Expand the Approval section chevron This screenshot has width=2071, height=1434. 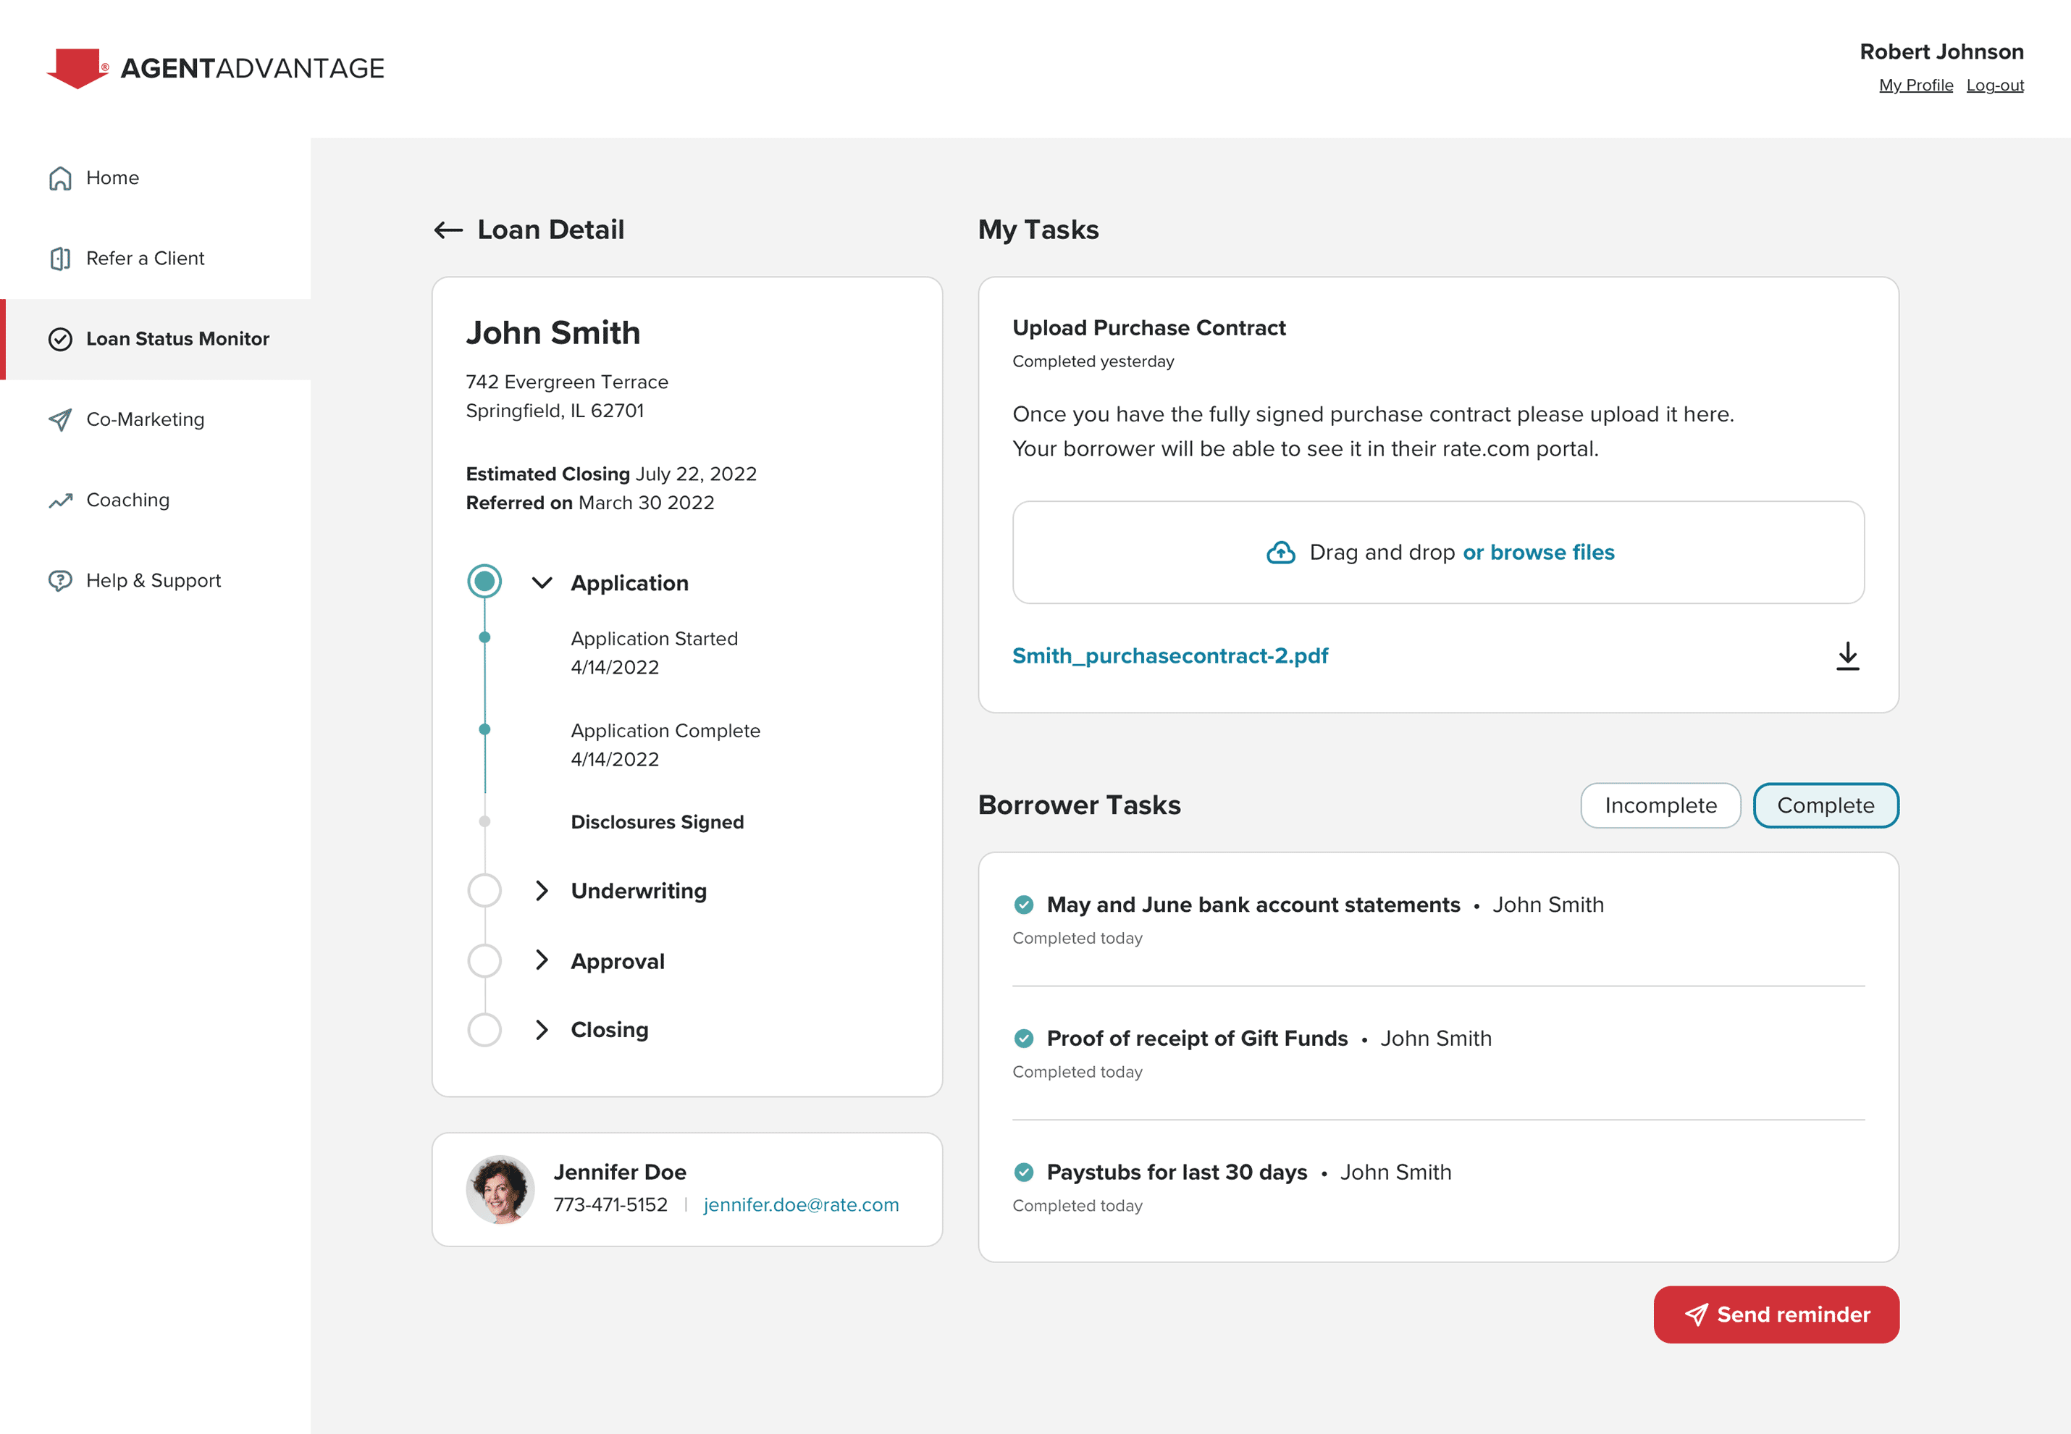pyautogui.click(x=542, y=960)
